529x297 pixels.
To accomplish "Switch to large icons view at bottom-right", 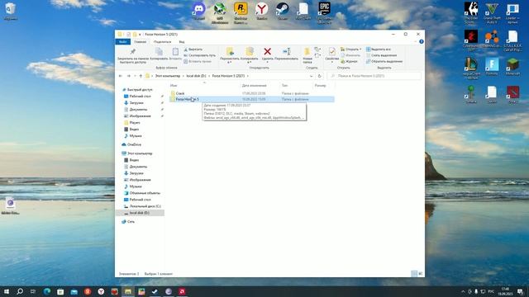I will point(421,274).
